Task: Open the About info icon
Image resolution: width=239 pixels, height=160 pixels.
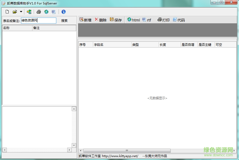Action: pos(64,12)
